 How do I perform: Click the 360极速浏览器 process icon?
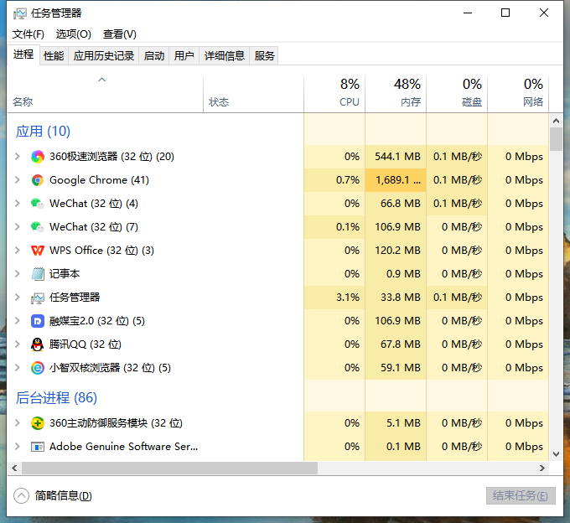[38, 157]
